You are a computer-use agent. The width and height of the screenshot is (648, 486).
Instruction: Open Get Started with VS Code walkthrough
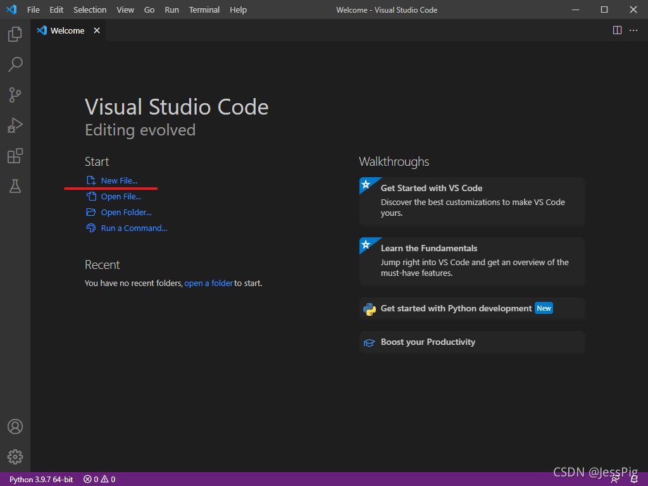coord(472,201)
